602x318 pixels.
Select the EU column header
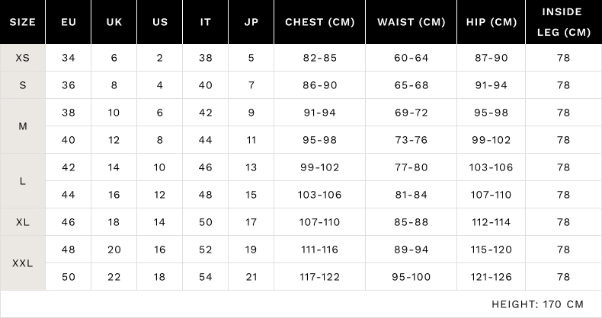click(x=69, y=22)
